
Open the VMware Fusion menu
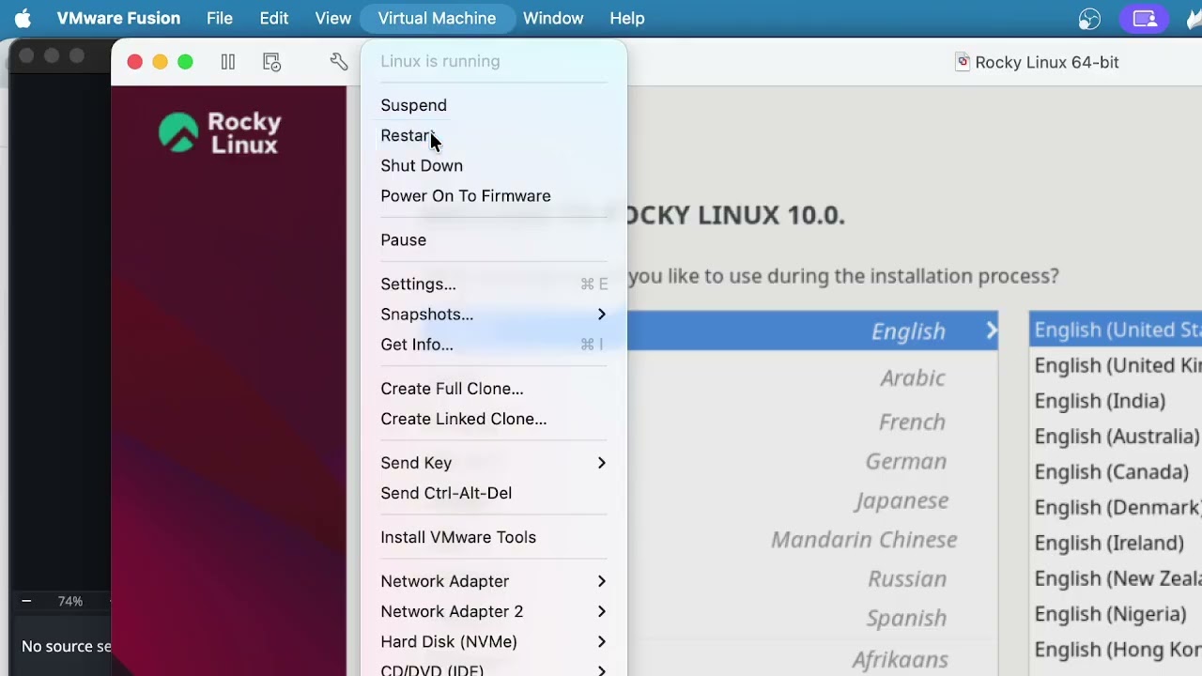(118, 19)
